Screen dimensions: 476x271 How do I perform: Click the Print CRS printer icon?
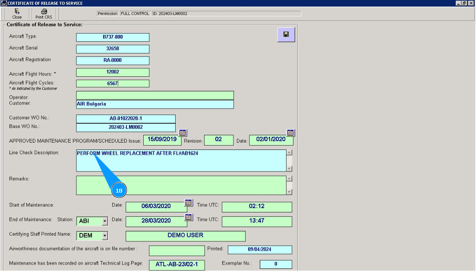[x=44, y=12]
